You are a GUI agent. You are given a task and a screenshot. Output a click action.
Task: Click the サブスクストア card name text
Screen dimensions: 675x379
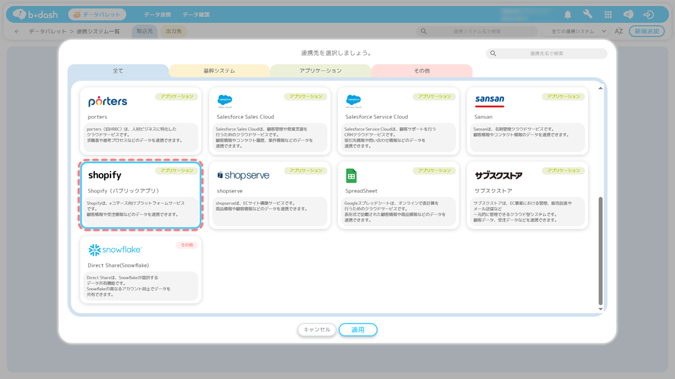(493, 191)
